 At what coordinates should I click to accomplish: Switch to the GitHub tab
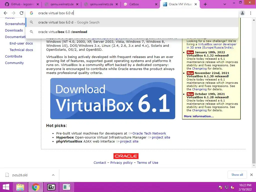[x=22, y=4]
